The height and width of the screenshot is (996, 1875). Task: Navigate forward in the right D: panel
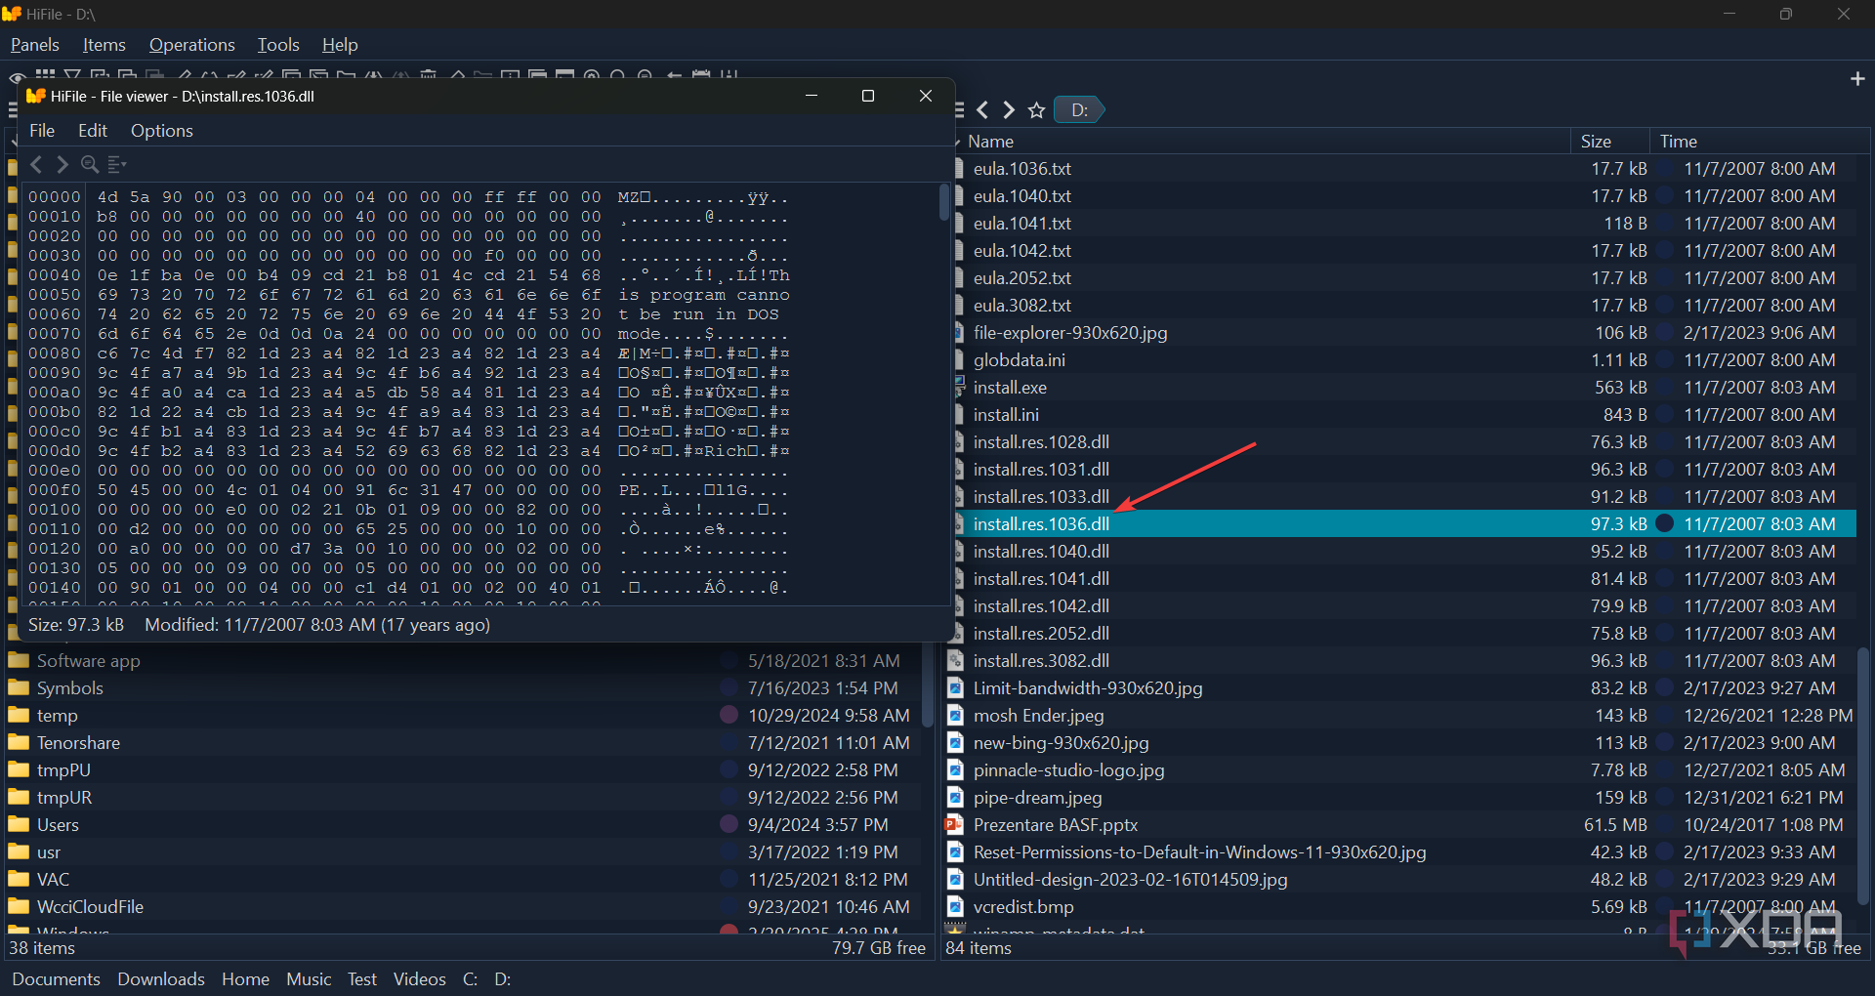point(1009,110)
